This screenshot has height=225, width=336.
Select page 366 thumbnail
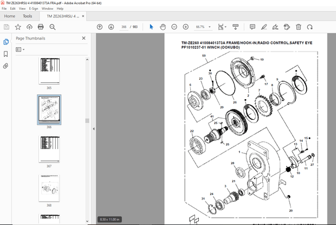pyautogui.click(x=49, y=109)
